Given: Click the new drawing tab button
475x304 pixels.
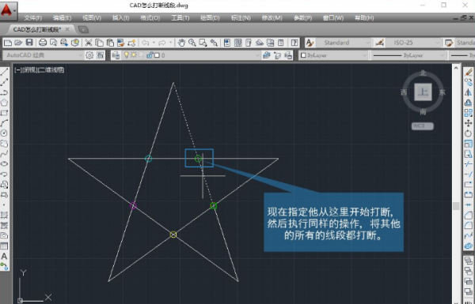Looking at the screenshot, I should pyautogui.click(x=83, y=30).
